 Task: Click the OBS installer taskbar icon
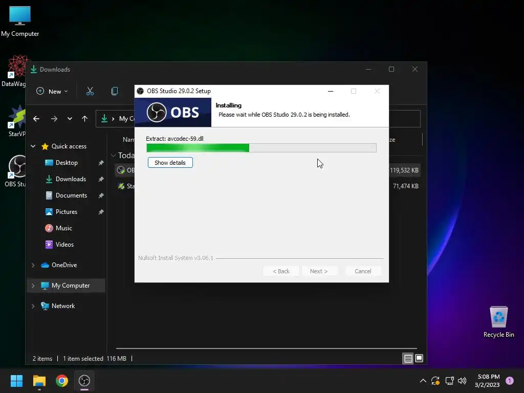(x=84, y=381)
